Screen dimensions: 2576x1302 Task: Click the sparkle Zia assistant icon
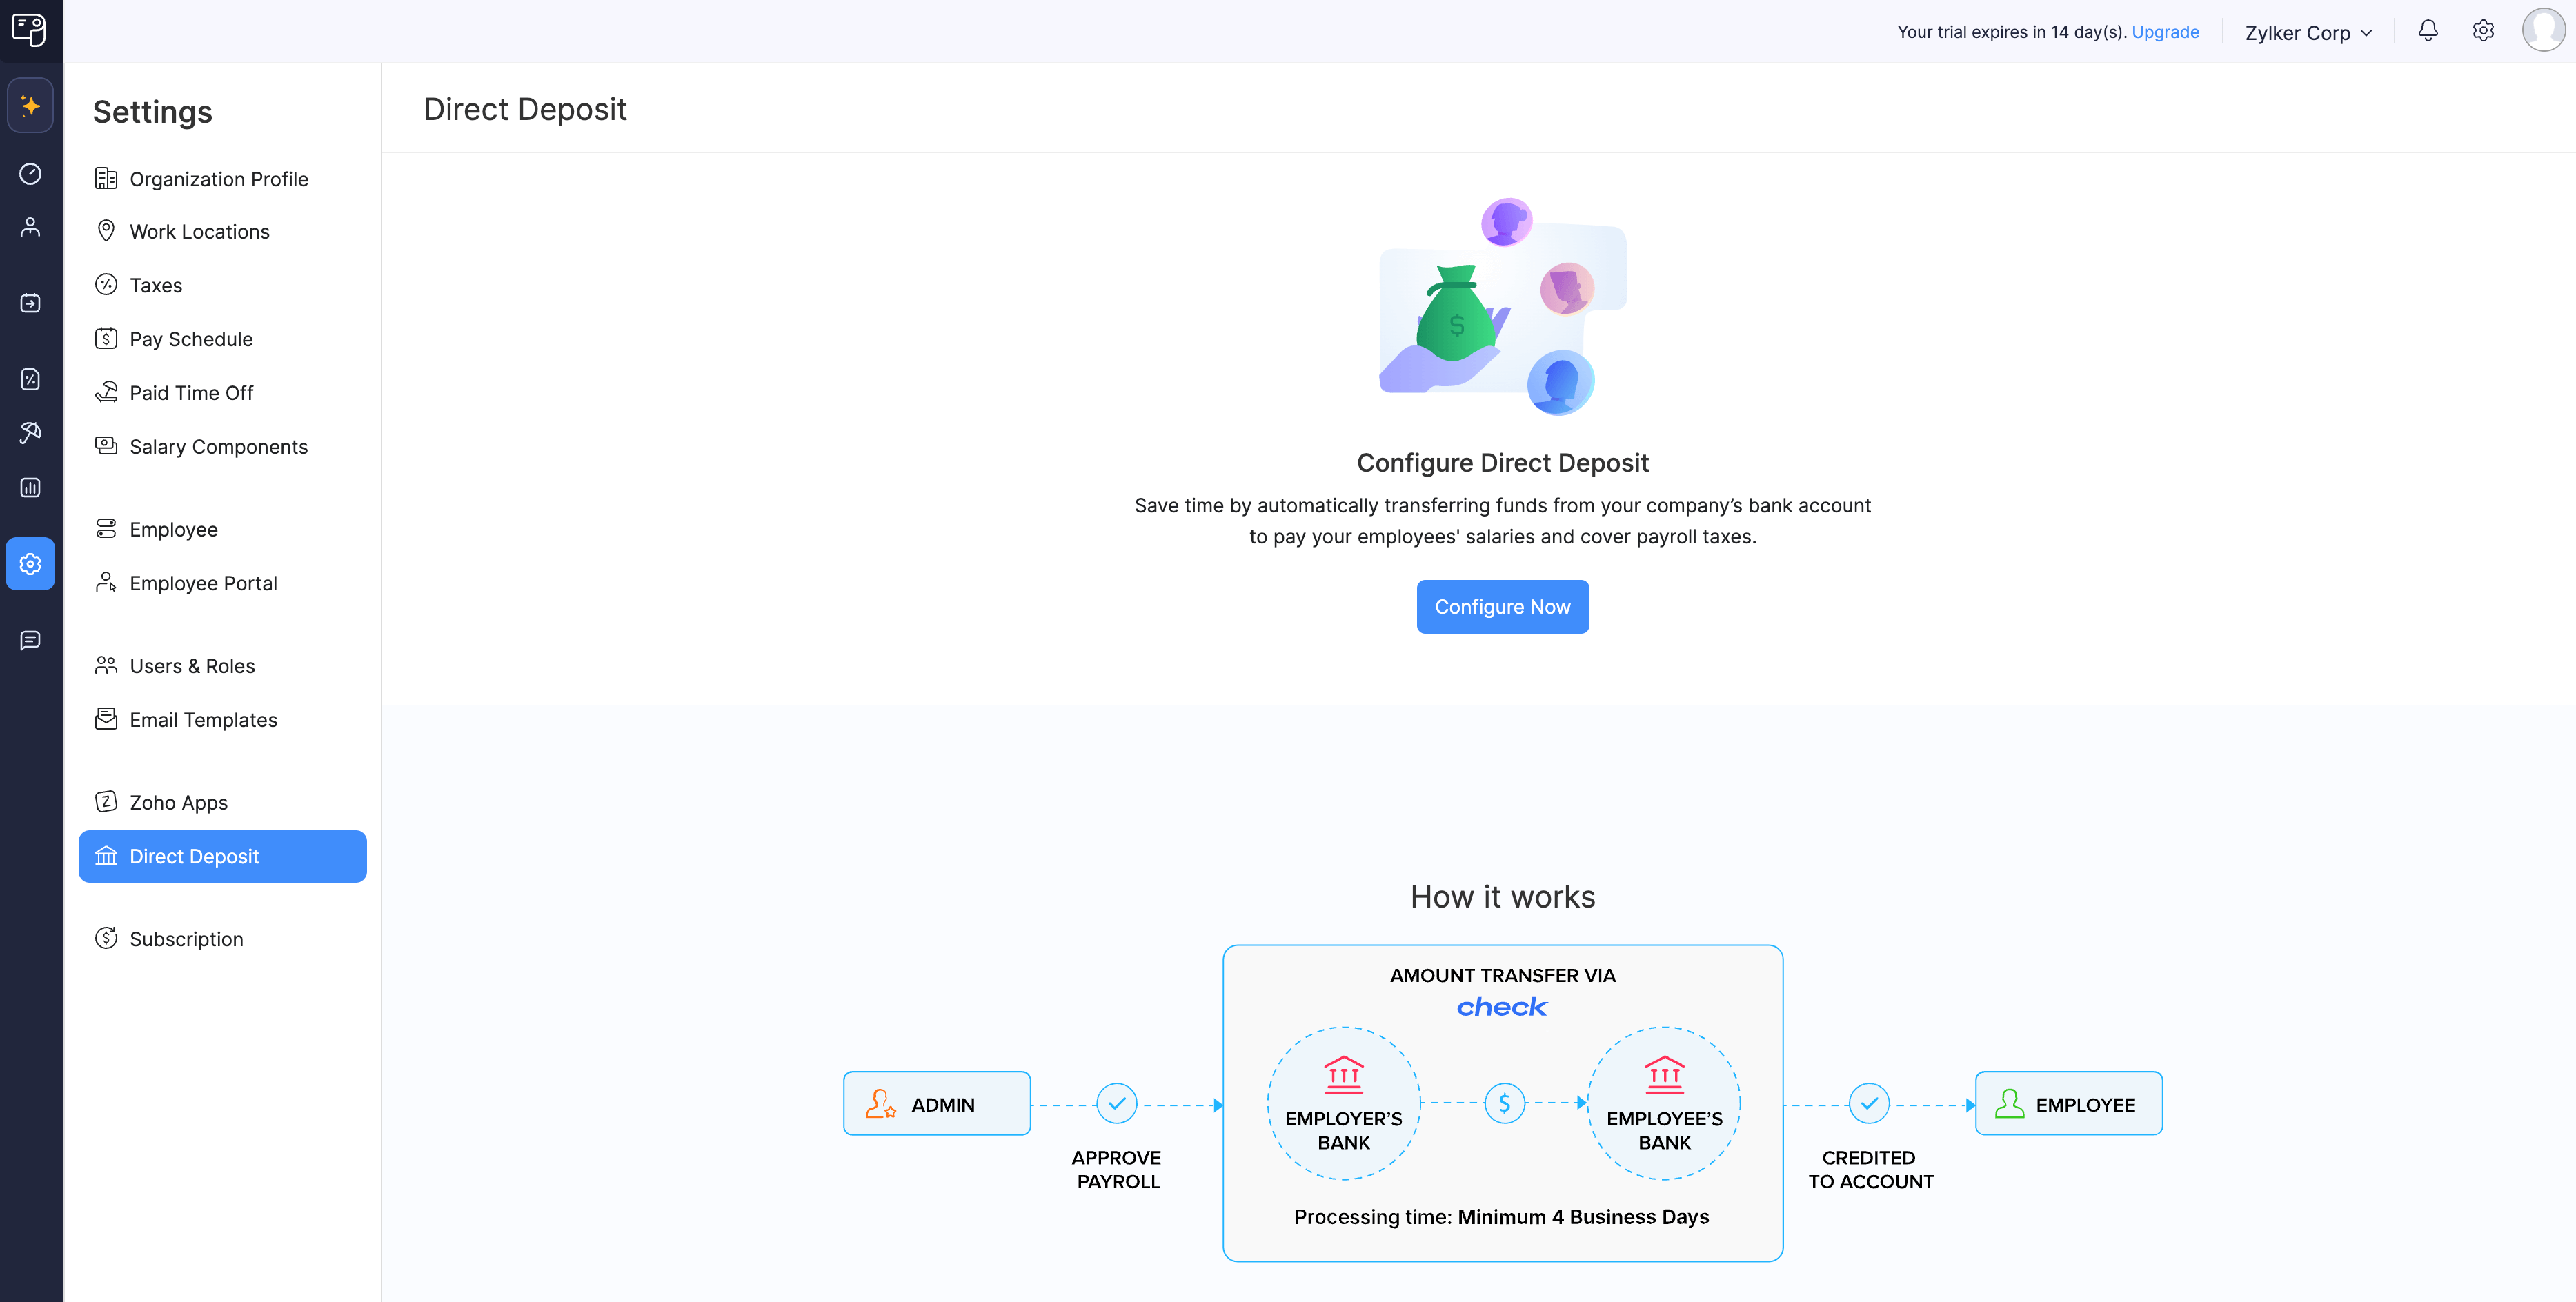coord(31,105)
